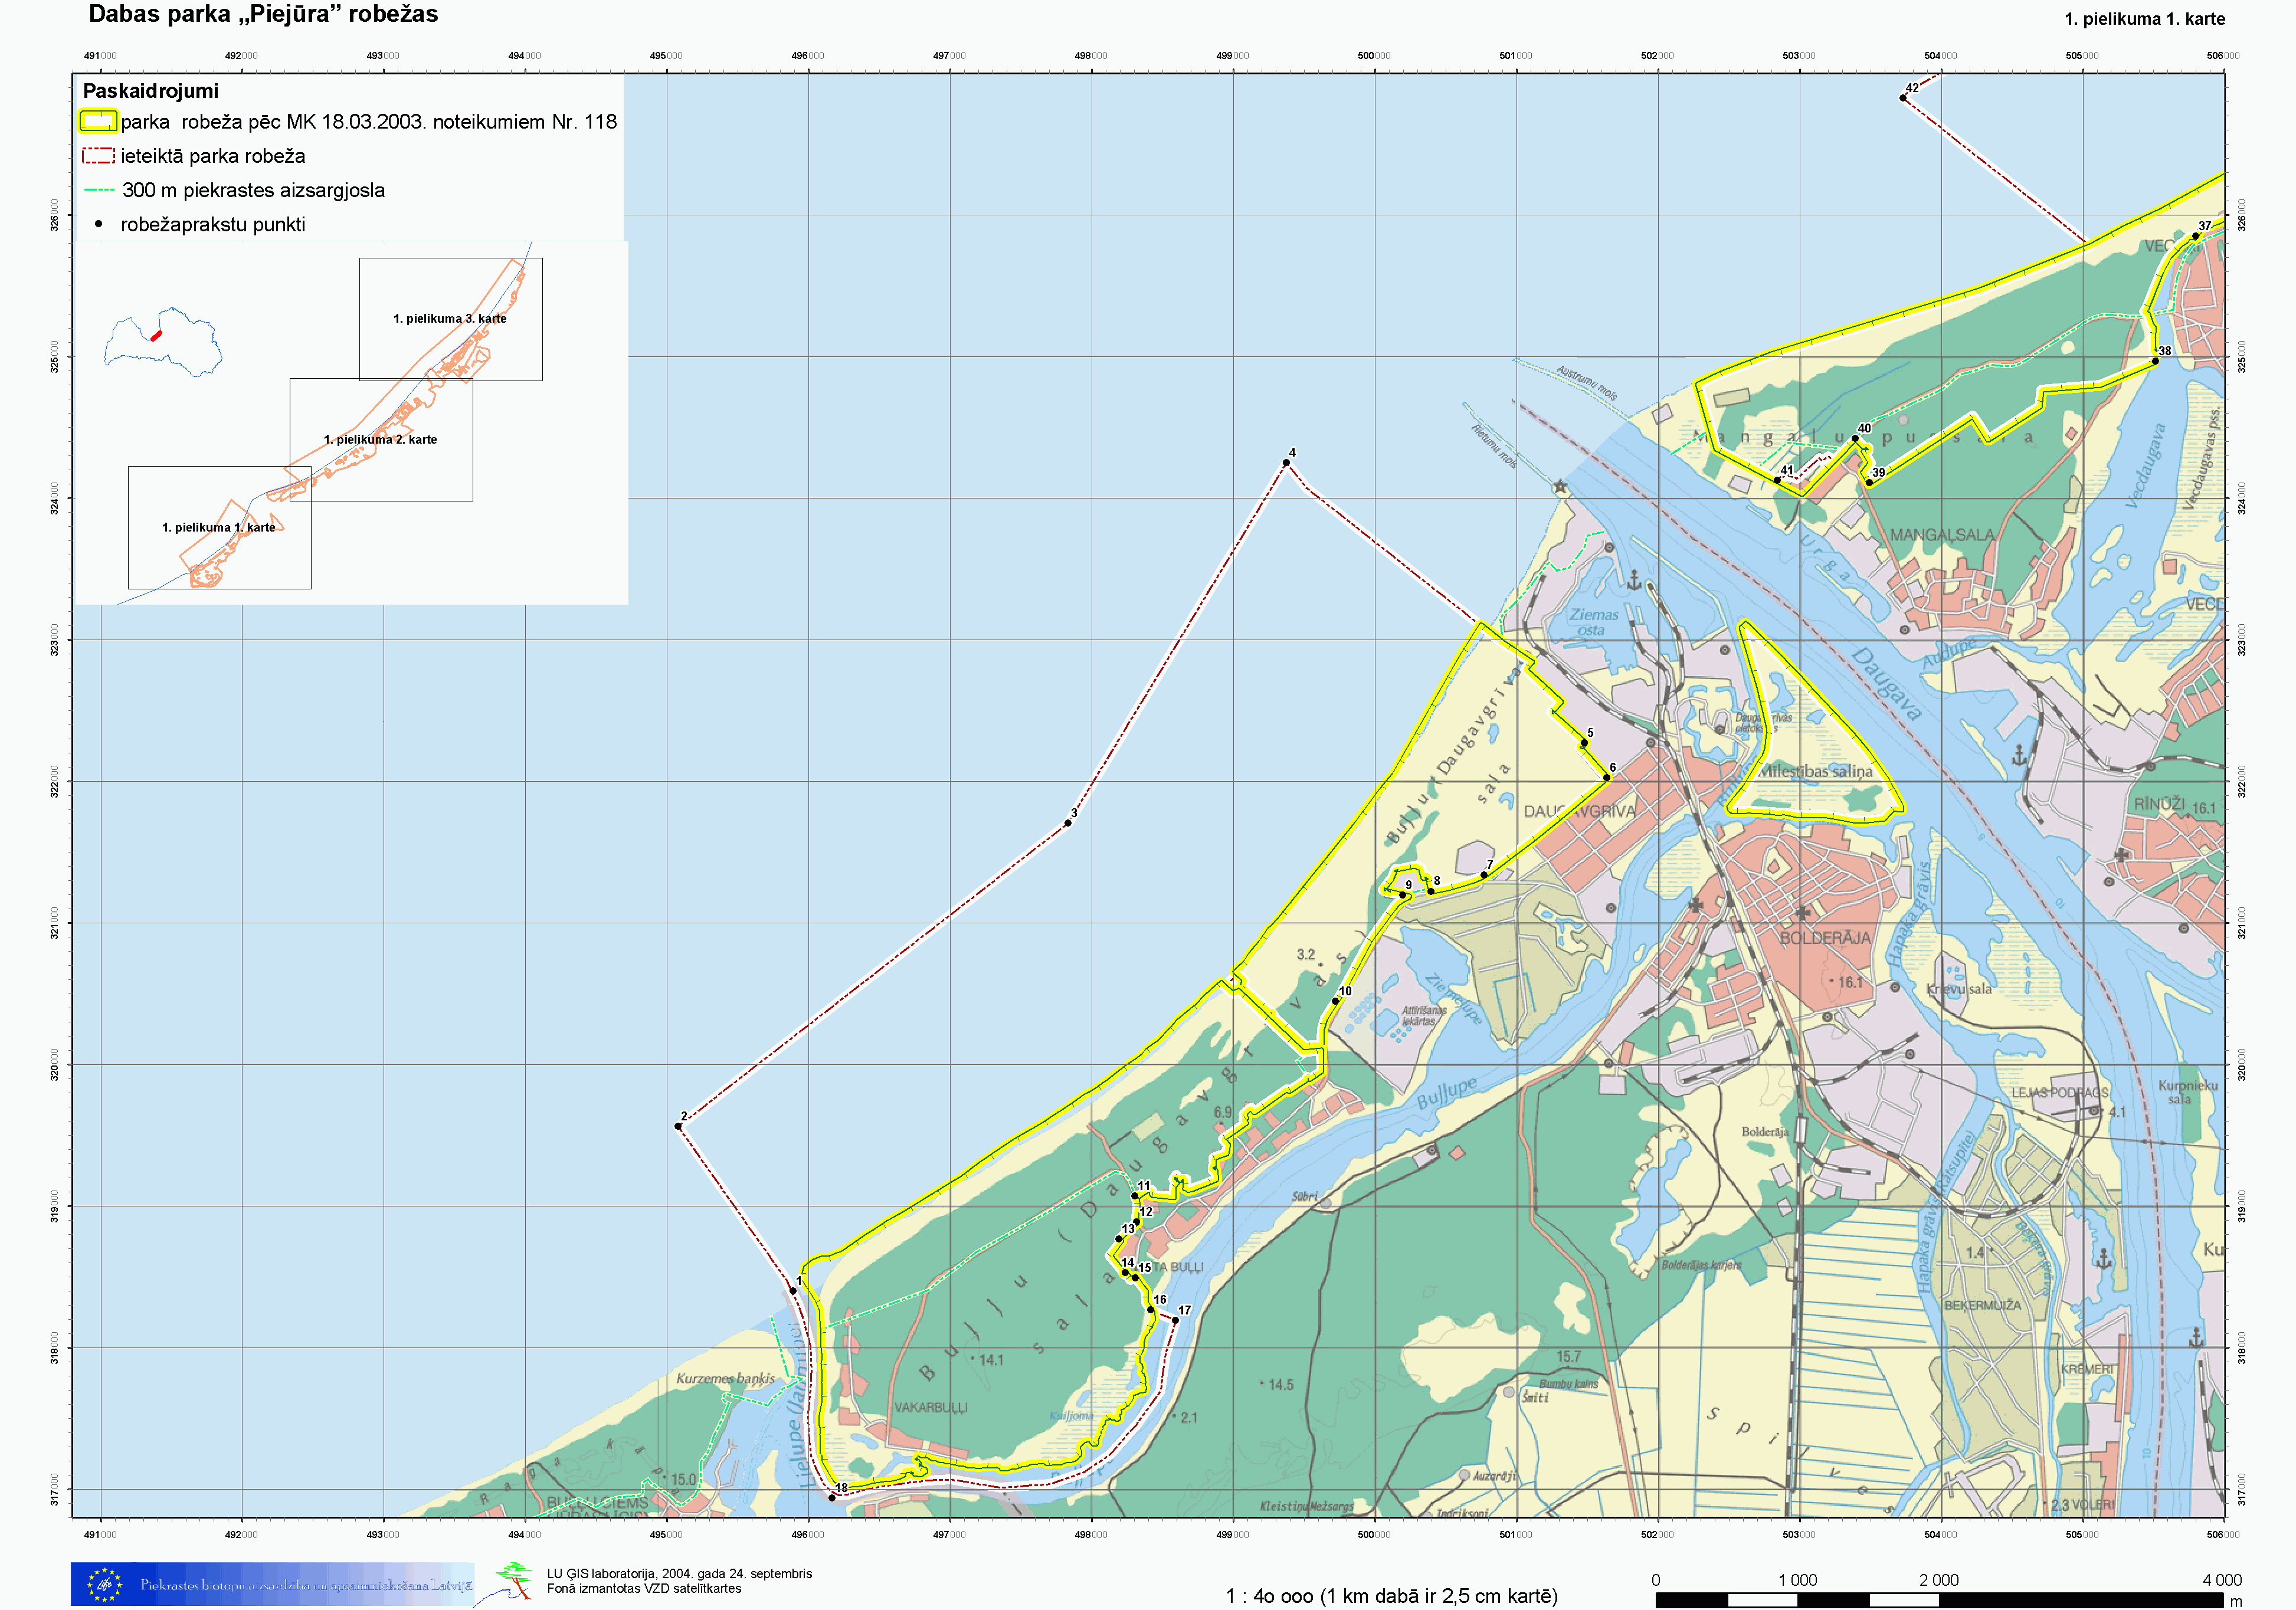Click the 'Kurzemes baņķis' label

tap(725, 1378)
